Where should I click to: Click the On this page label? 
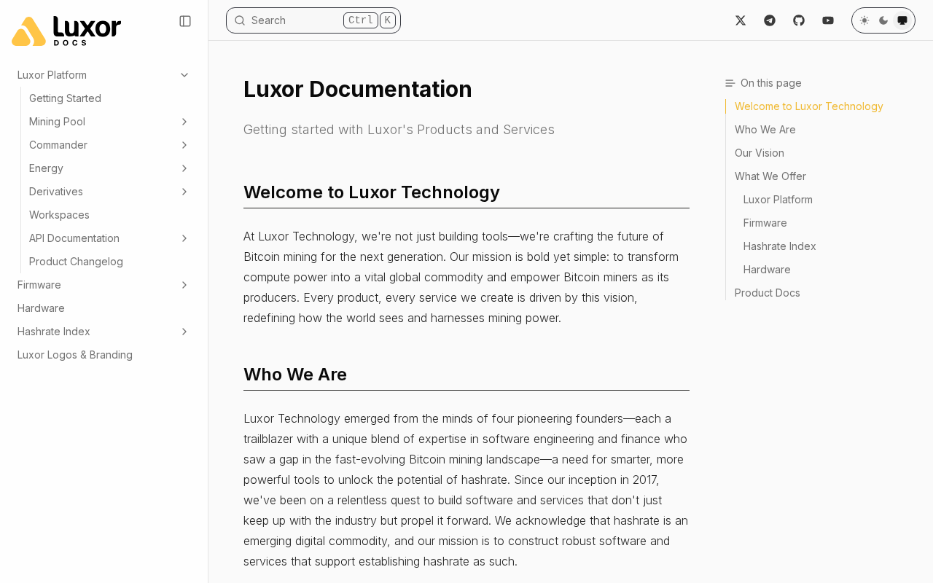(x=771, y=83)
